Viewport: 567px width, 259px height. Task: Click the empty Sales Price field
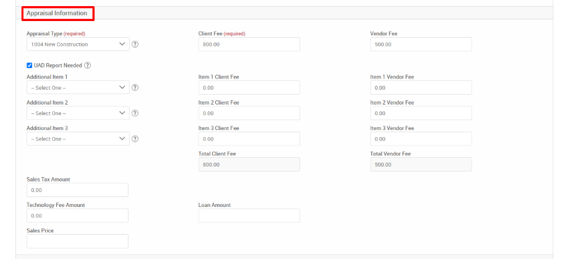[78, 241]
